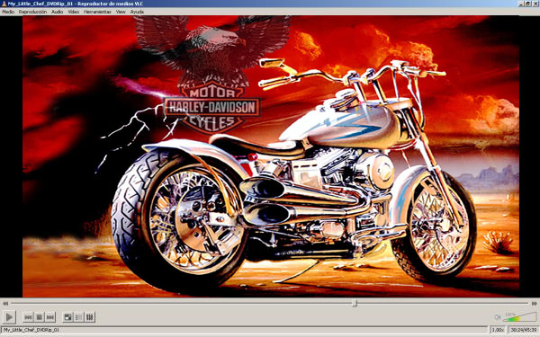Viewport: 540px width, 337px height.
Task: Click the slower rewind icon left of seek bar
Action: click(x=5, y=304)
